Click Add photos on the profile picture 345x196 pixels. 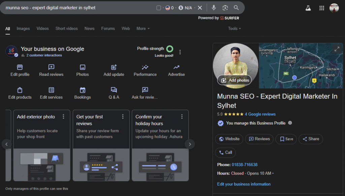coord(234,81)
